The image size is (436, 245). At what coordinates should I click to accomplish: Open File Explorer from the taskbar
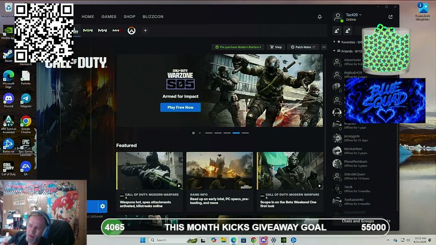[223, 240]
